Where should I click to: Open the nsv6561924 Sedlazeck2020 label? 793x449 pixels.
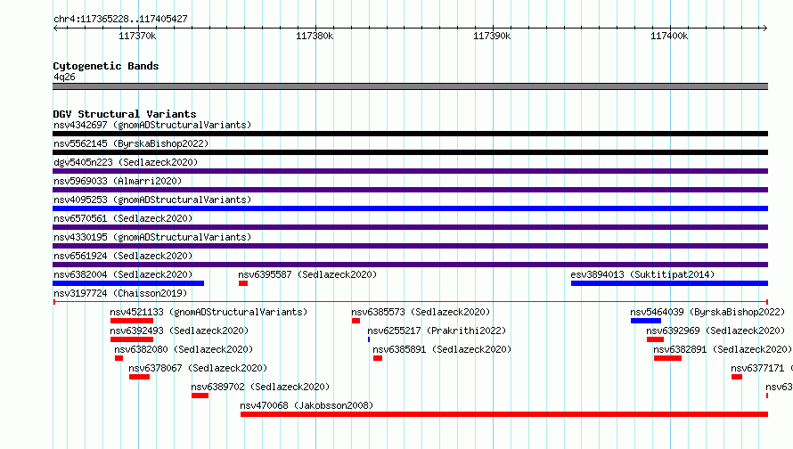[123, 256]
